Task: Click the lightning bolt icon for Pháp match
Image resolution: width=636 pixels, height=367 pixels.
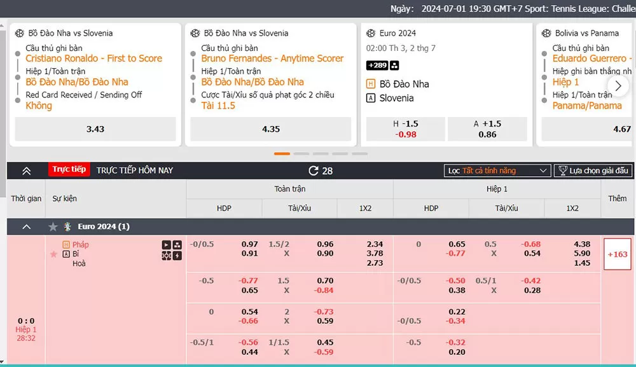Action: click(x=177, y=256)
